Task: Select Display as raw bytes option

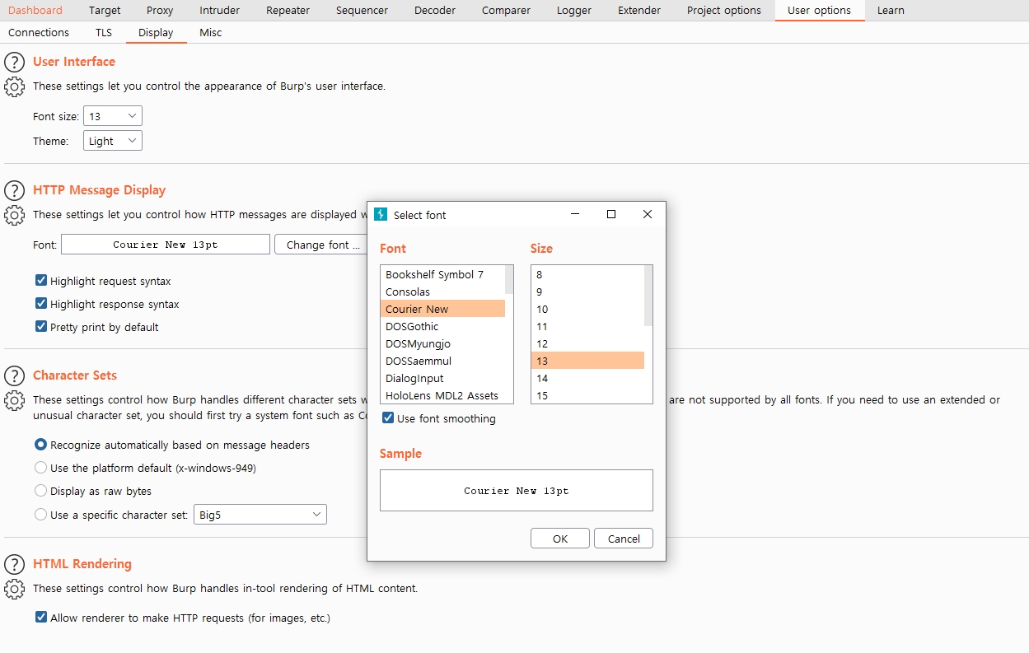Action: tap(40, 491)
